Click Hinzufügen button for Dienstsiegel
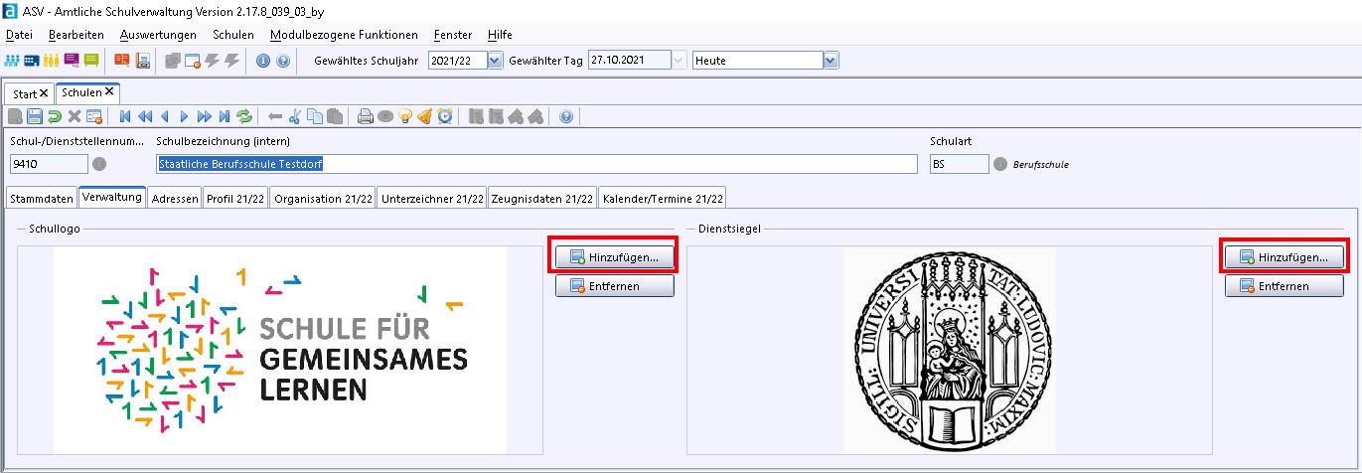The width and height of the screenshot is (1362, 473). coord(1285,256)
